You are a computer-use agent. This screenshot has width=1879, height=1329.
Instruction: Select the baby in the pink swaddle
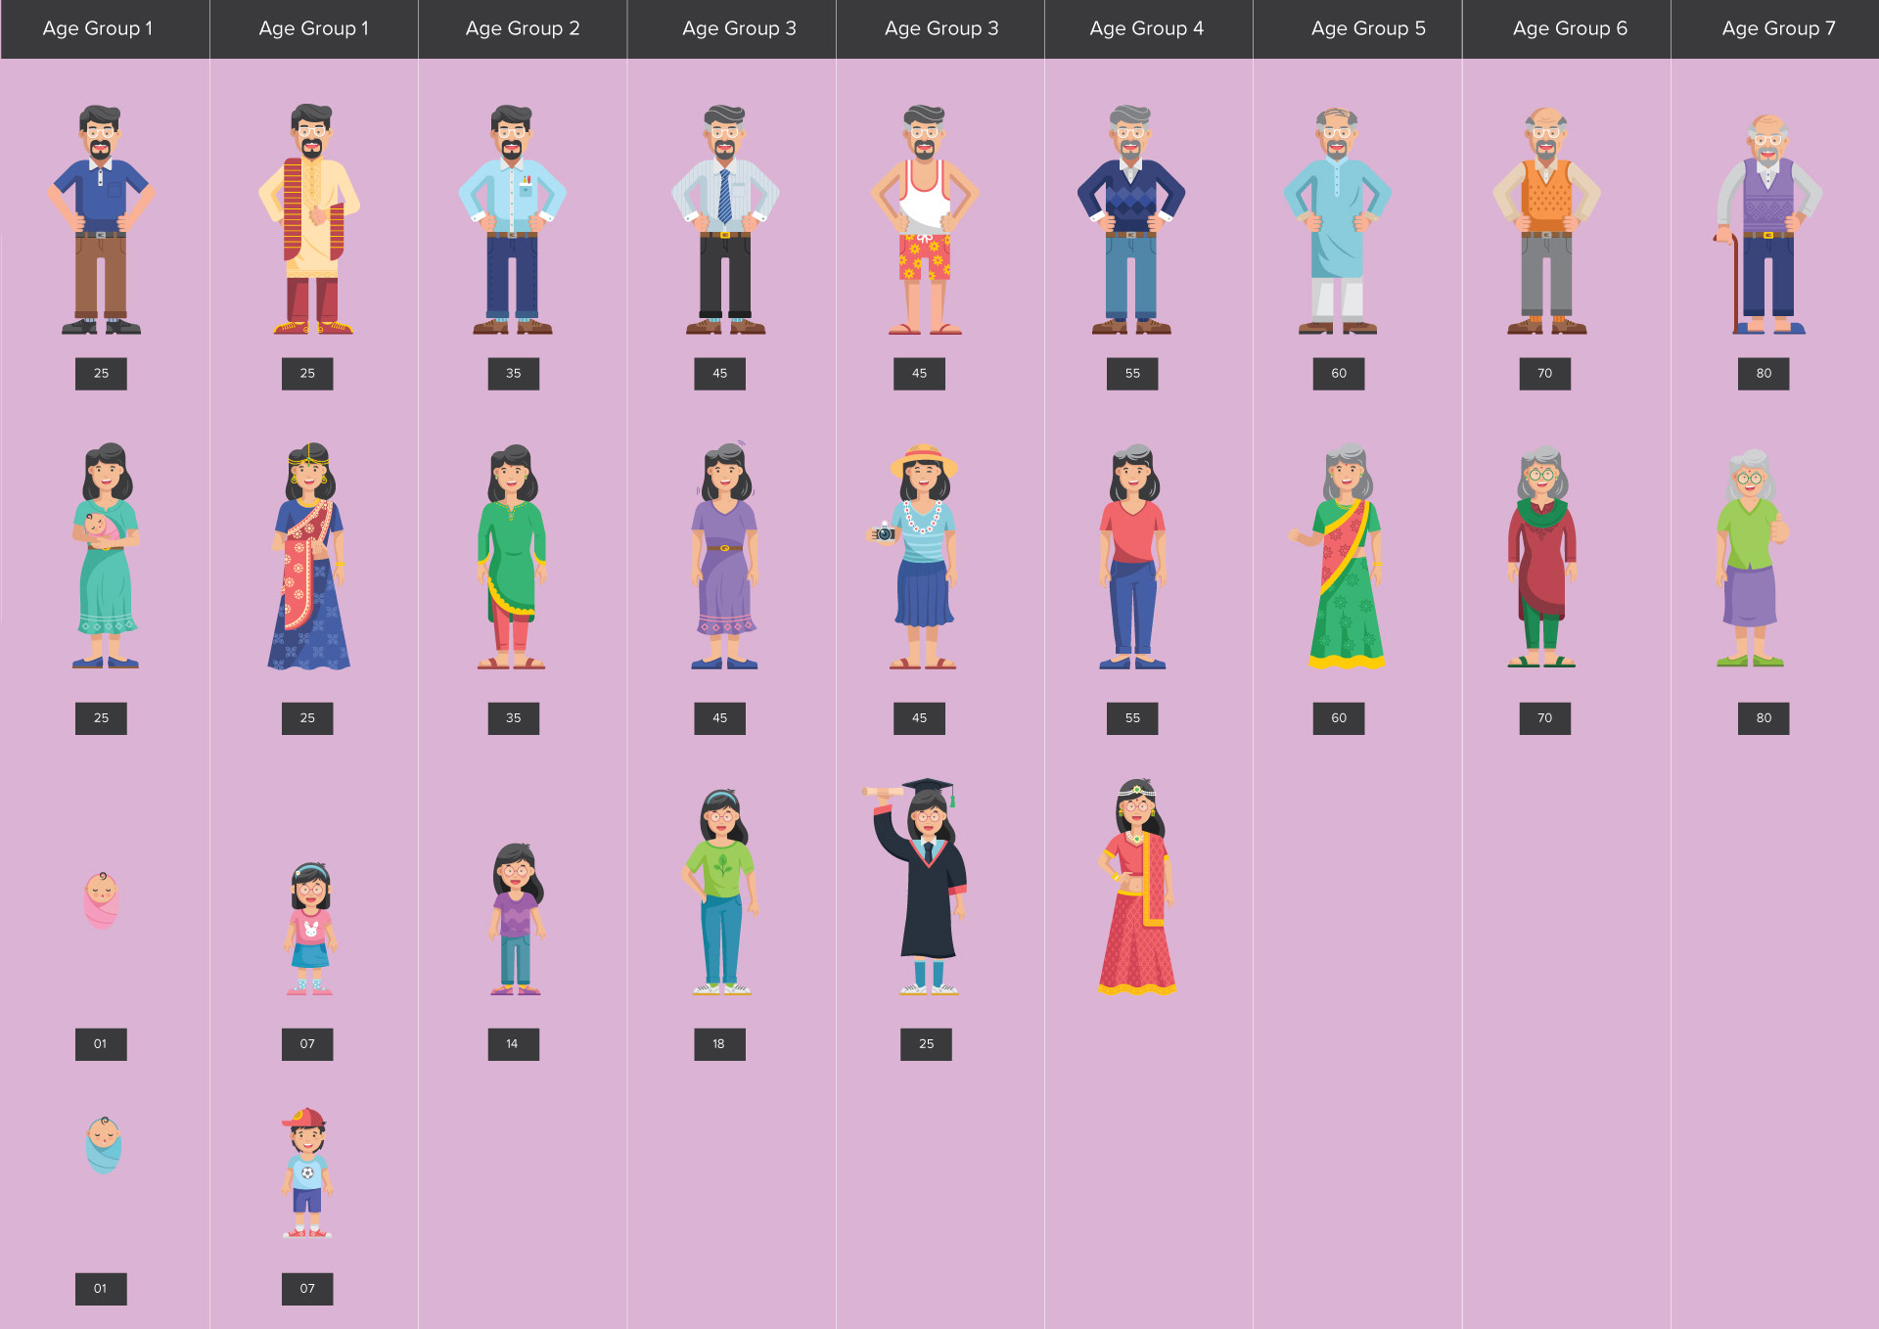102,899
